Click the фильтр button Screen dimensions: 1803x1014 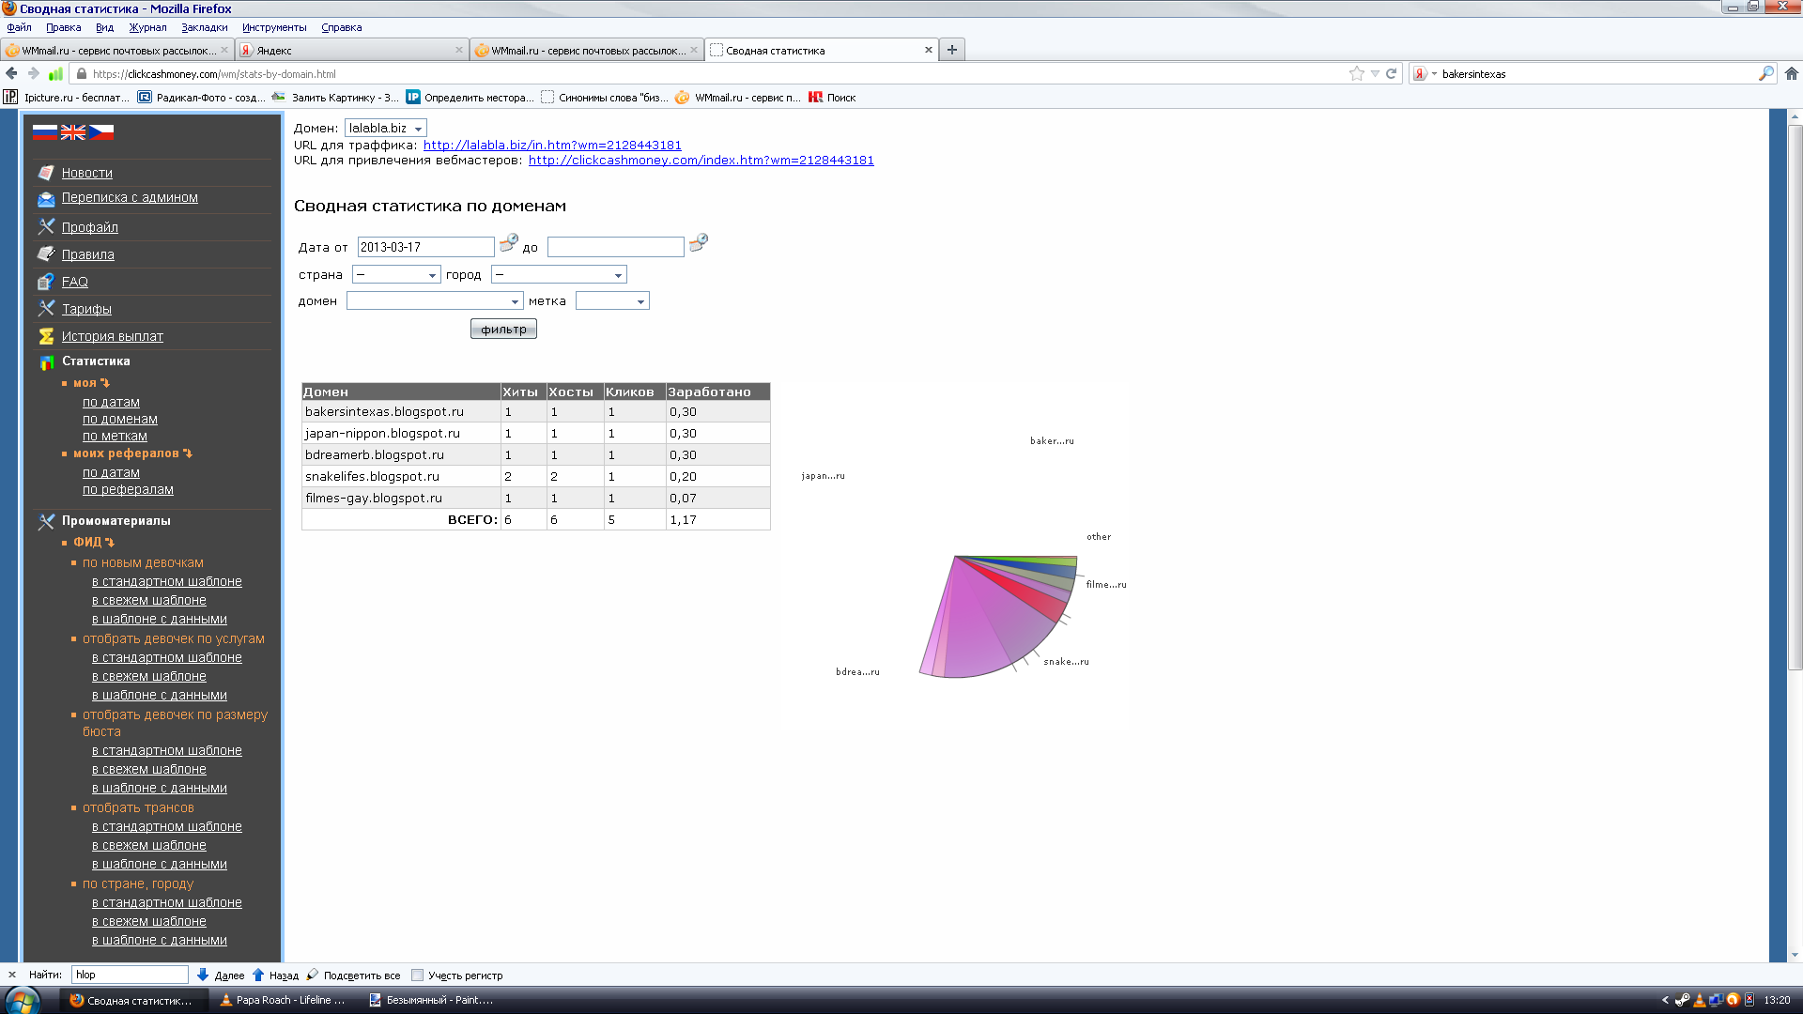click(503, 329)
